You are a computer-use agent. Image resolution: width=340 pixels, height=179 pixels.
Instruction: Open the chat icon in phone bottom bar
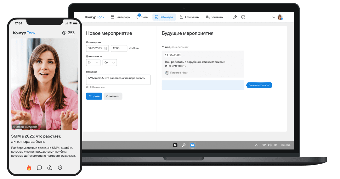(x=39, y=168)
